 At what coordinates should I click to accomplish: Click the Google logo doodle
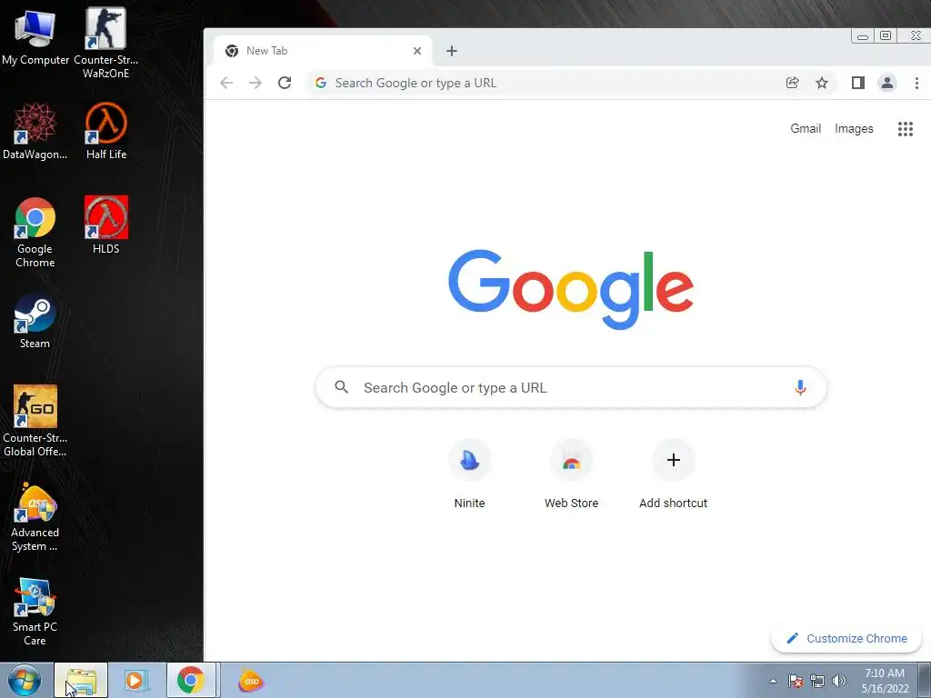pyautogui.click(x=571, y=289)
